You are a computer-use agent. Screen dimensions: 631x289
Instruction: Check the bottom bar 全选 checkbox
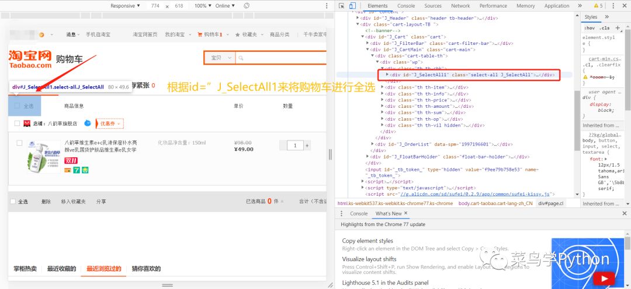pos(12,202)
